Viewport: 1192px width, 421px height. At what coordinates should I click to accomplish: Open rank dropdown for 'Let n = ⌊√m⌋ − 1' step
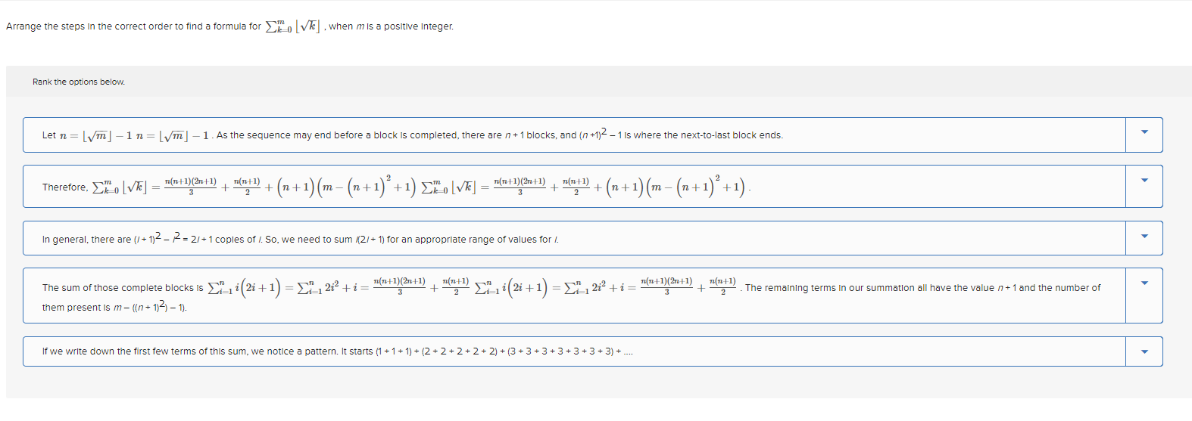click(1144, 135)
